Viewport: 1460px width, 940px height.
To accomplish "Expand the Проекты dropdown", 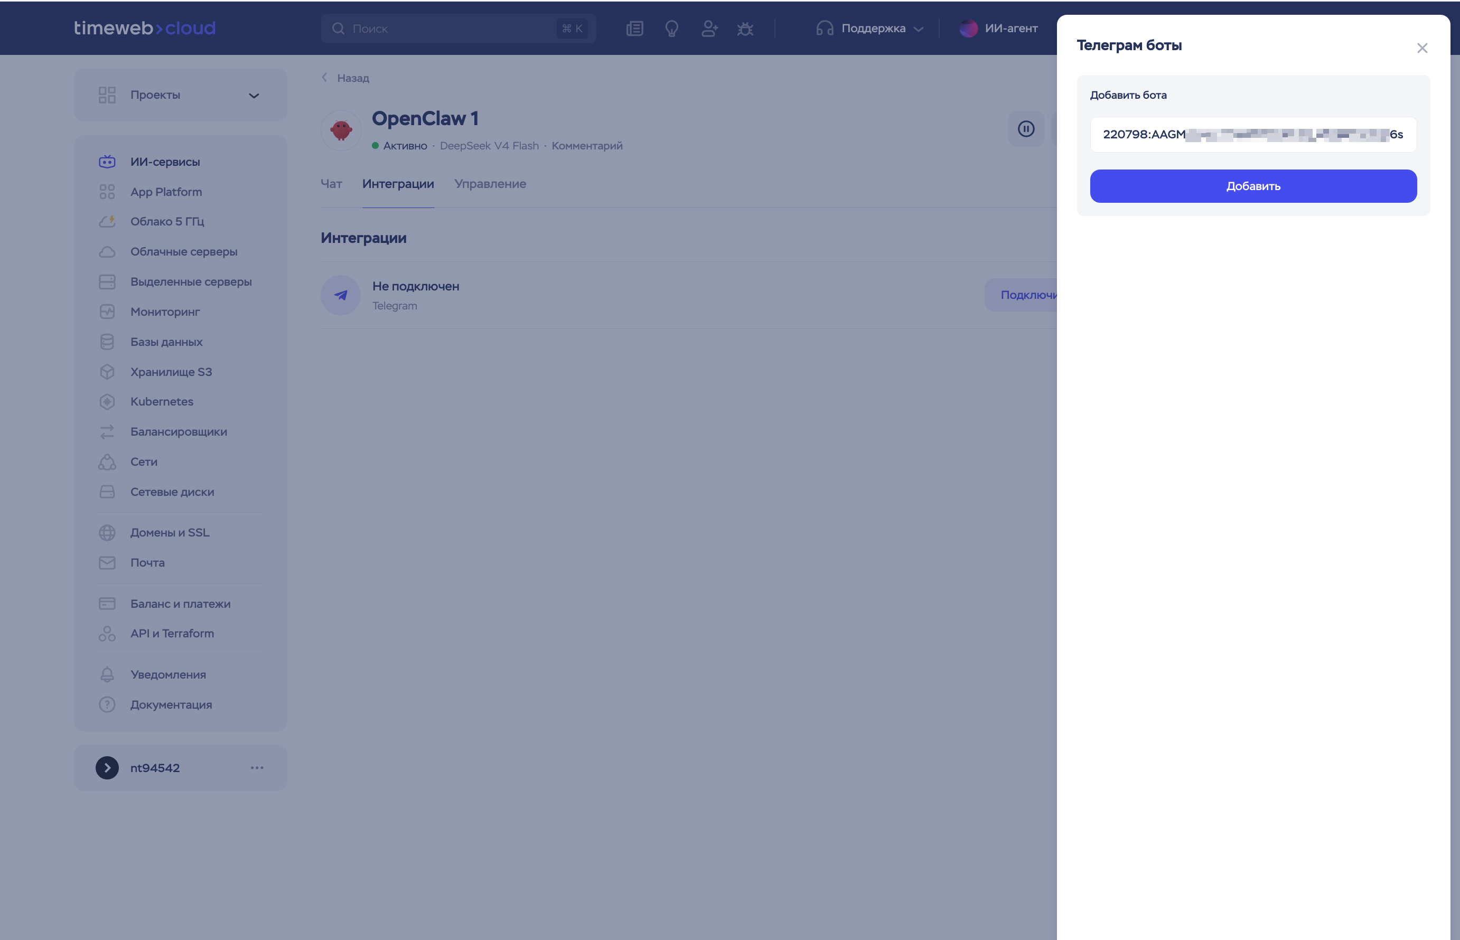I will pyautogui.click(x=254, y=95).
